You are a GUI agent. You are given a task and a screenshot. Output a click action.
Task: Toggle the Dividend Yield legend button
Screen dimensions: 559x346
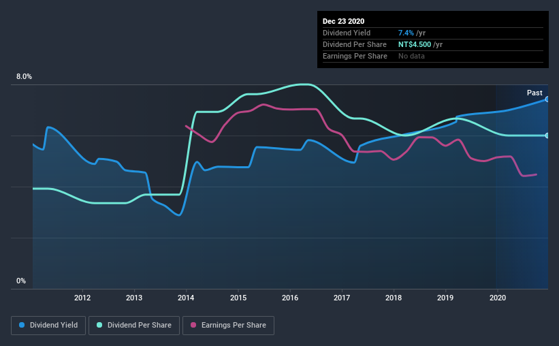point(48,326)
